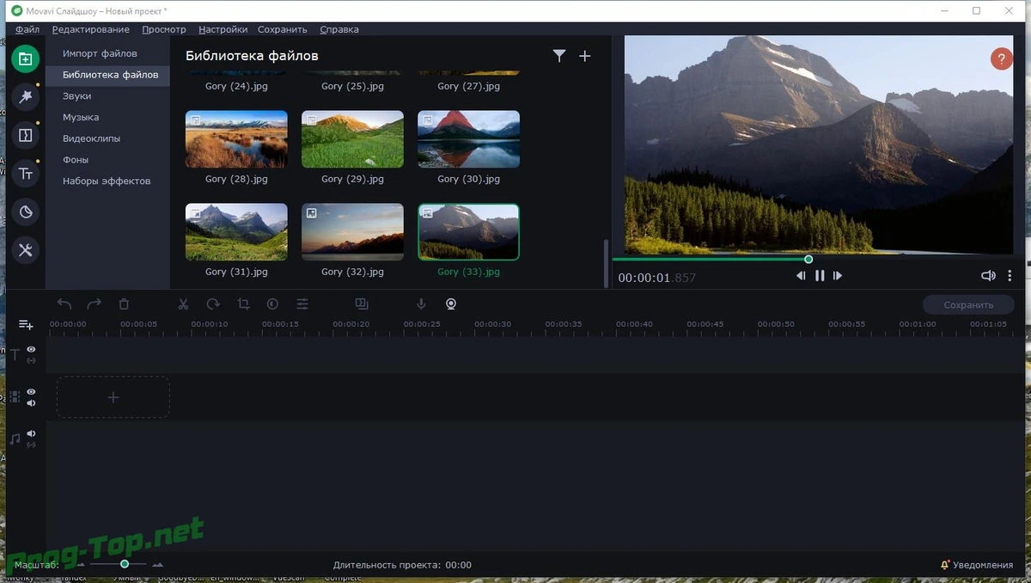
Task: Click the Redo arrow on timeline toolbar
Action: 95,304
